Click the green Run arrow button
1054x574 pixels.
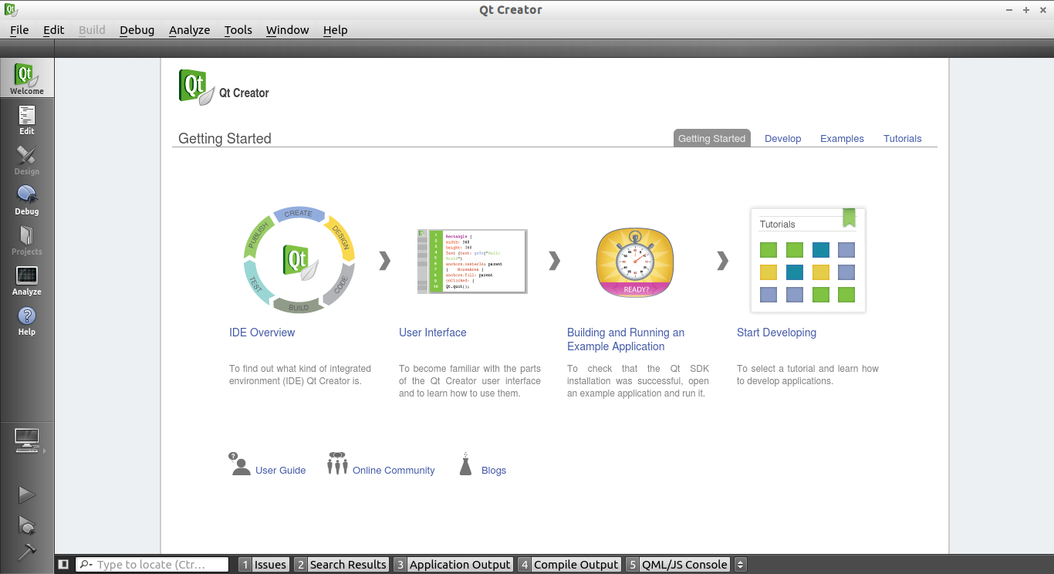(27, 495)
